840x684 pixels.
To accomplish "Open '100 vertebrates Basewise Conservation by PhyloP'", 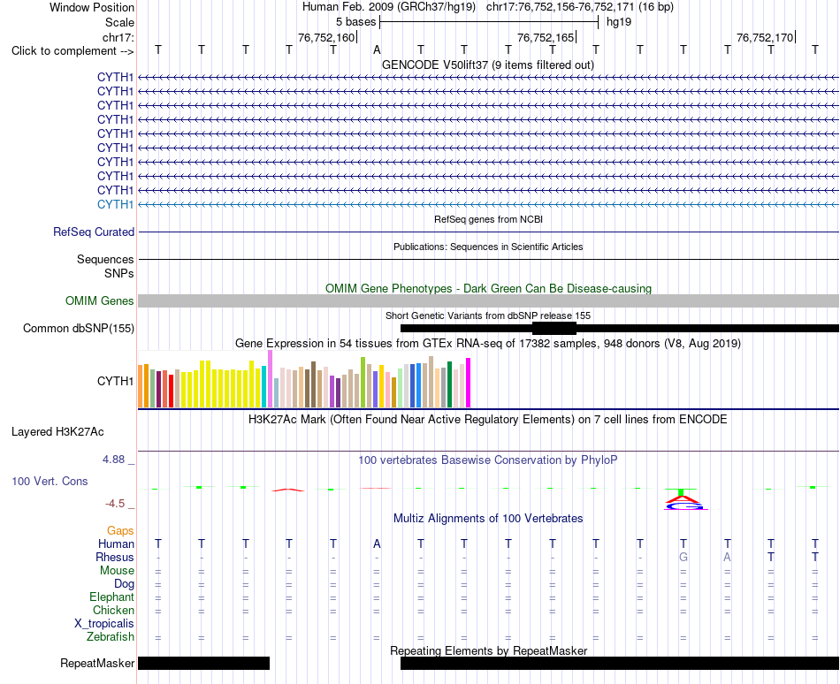I will click(x=488, y=460).
